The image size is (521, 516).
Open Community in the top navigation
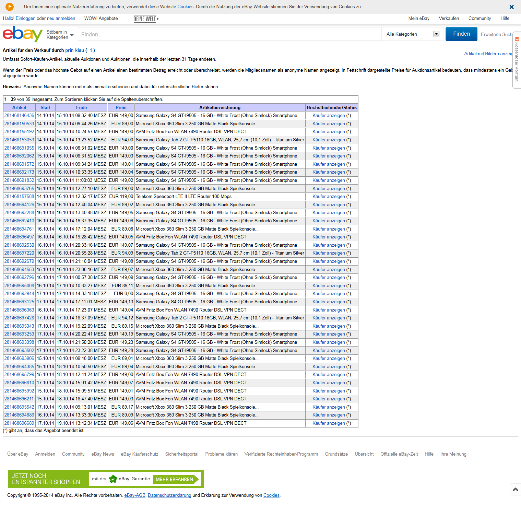click(479, 19)
